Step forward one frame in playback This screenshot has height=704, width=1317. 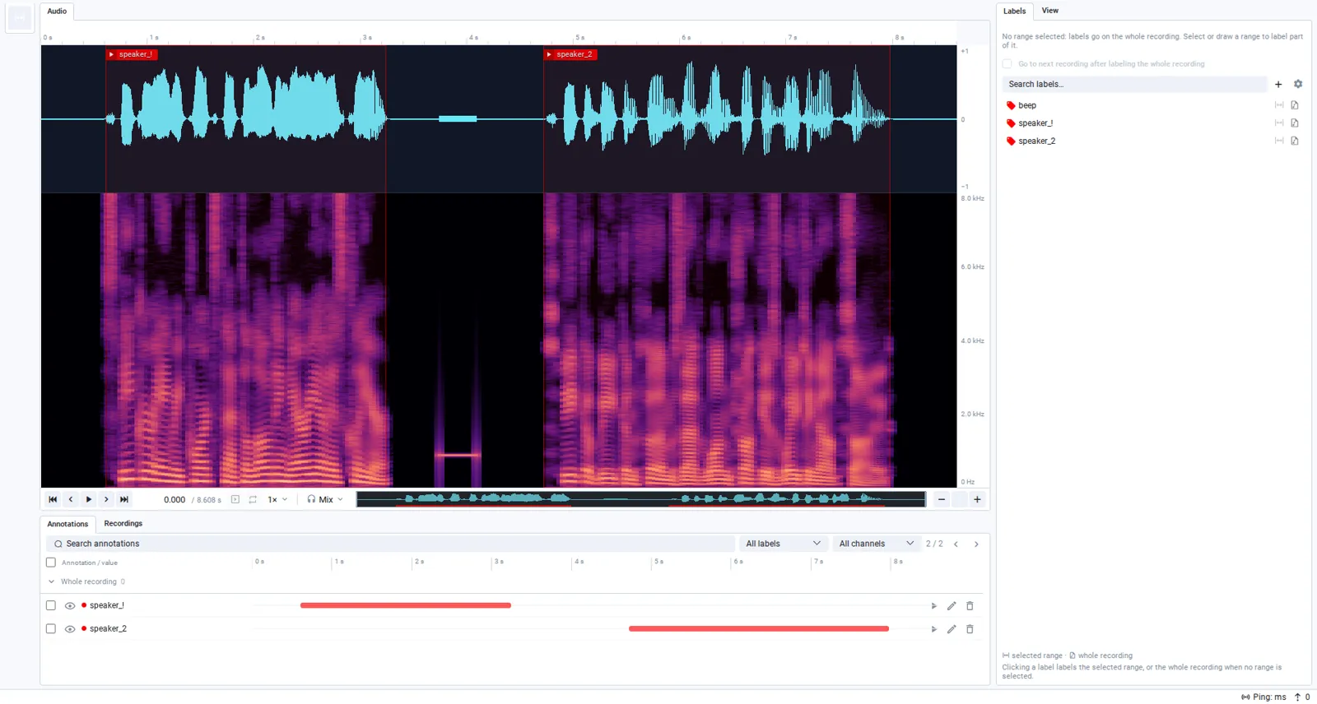[106, 499]
